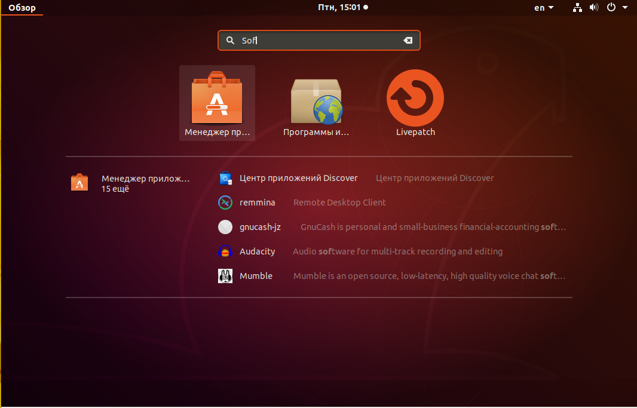Launch Программы и обновления box-globe icon
The image size is (637, 408).
click(x=316, y=101)
